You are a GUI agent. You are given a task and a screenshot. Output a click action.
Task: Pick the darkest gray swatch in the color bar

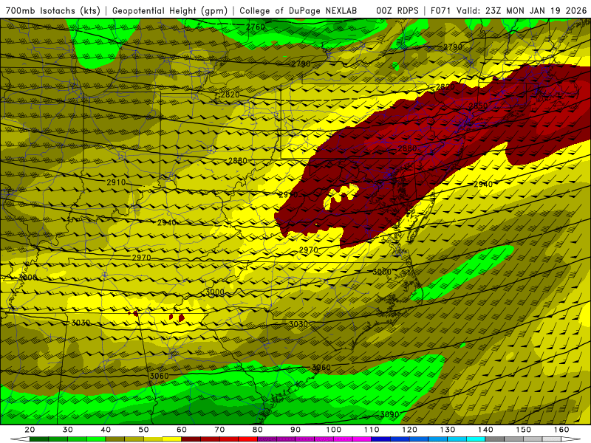tap(494, 439)
